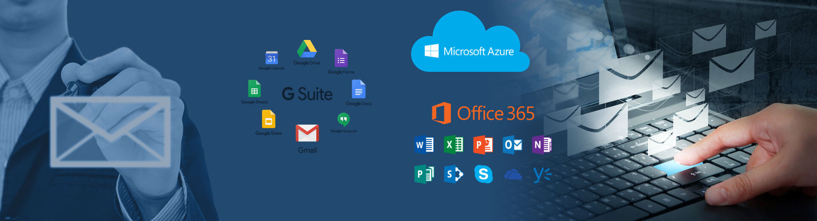Click the Google Calendar icon
The width and height of the screenshot is (817, 221).
click(x=271, y=58)
